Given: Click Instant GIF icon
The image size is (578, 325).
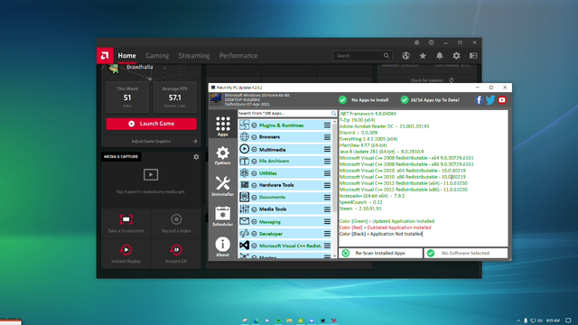Looking at the screenshot, I should pyautogui.click(x=176, y=250).
